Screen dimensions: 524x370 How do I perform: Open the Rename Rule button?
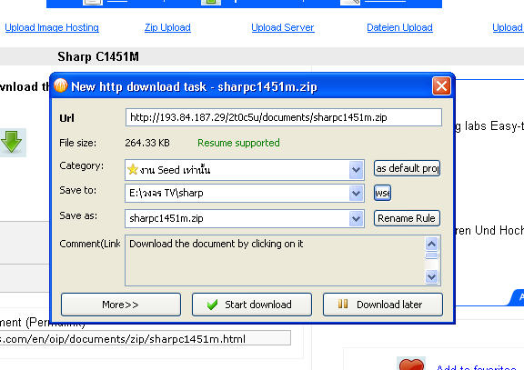point(407,218)
